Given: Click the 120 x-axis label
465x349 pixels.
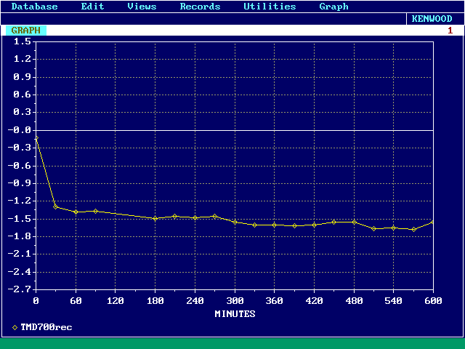Looking at the screenshot, I should [x=116, y=301].
